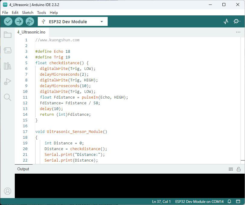Upload the sketch with the arrow button
This screenshot has height=205, width=245.
point(19,21)
